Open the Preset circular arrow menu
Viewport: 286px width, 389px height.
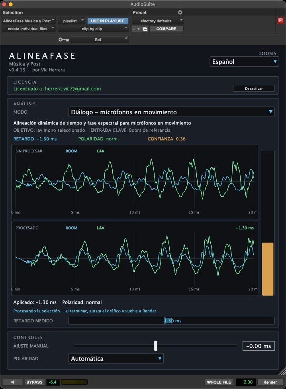tap(180, 12)
